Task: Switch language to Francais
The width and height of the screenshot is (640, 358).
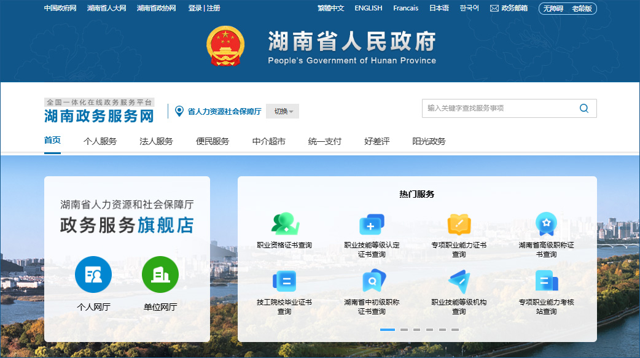Action: (x=406, y=8)
